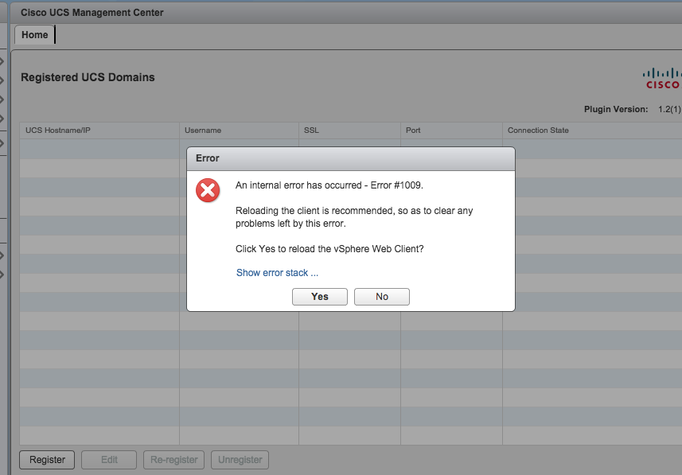Click No in the Error dialog
The height and width of the screenshot is (475, 682).
coord(382,297)
